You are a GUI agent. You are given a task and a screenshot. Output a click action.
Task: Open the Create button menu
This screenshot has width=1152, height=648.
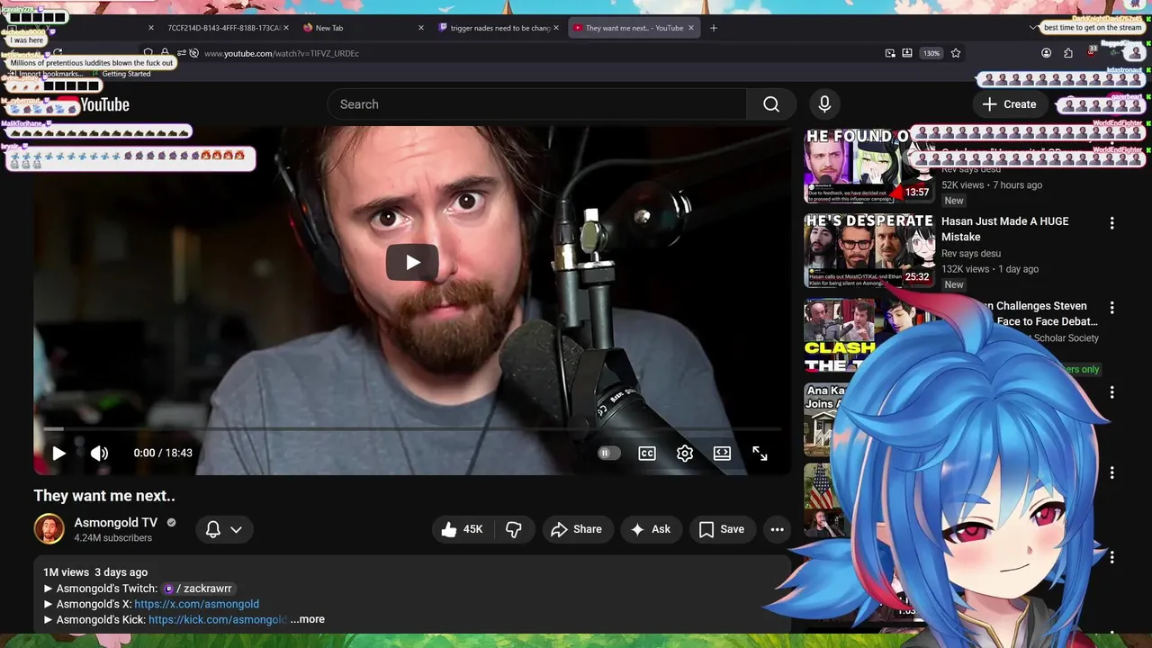click(1010, 104)
